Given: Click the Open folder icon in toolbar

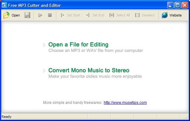Looking at the screenshot, I should [7, 15].
